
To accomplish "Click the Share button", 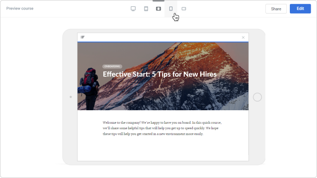I will click(x=276, y=9).
